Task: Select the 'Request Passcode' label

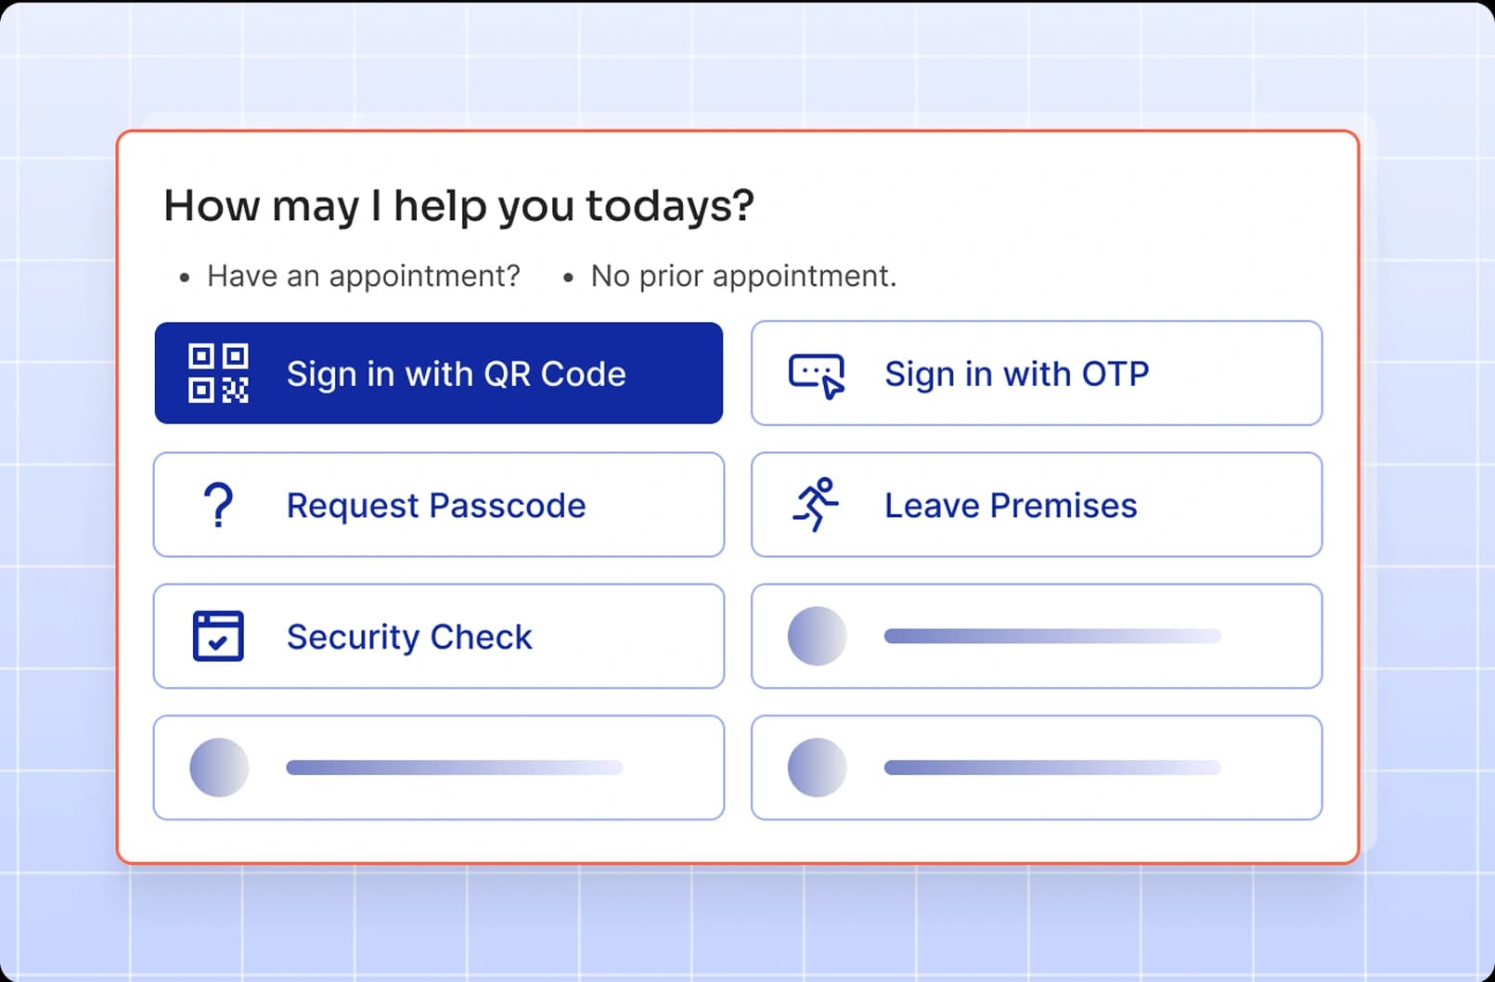Action: click(436, 506)
